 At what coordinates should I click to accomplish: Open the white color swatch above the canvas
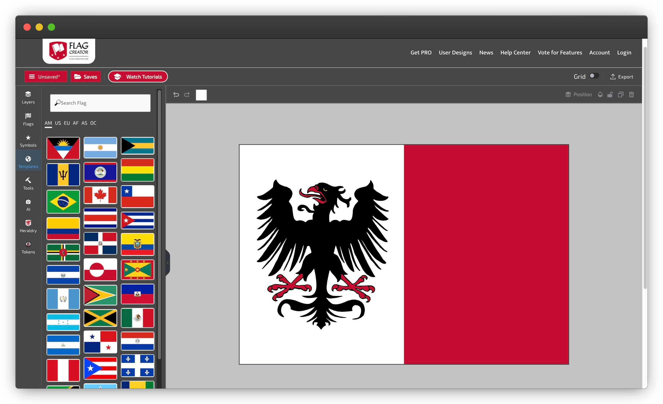(x=201, y=95)
